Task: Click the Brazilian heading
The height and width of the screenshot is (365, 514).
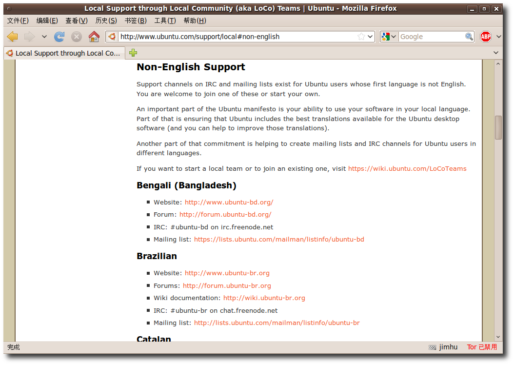Action: [157, 256]
